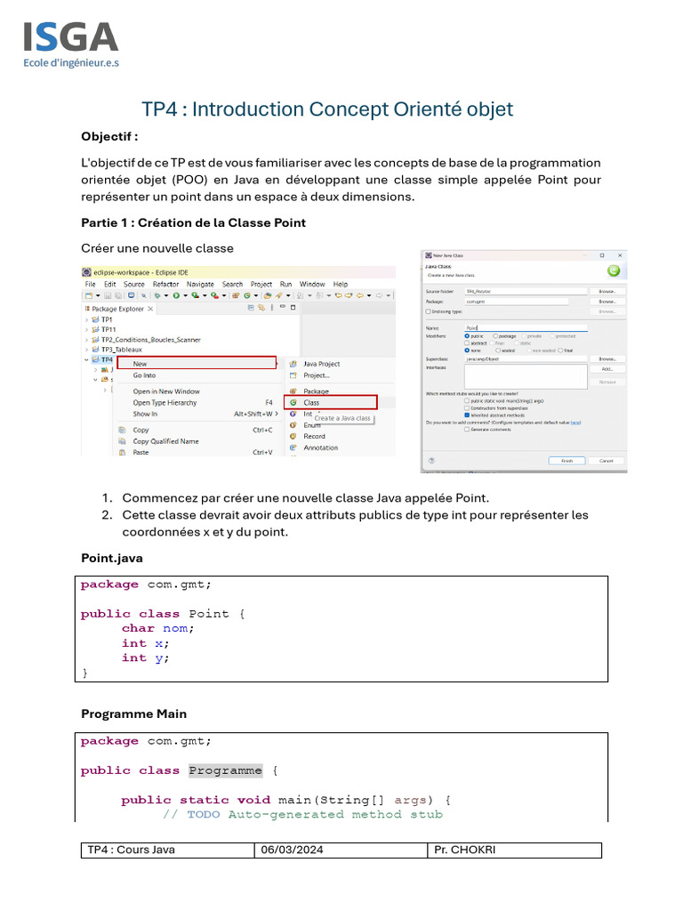The width and height of the screenshot is (683, 911).
Task: Select the none radio button
Action: point(467,351)
